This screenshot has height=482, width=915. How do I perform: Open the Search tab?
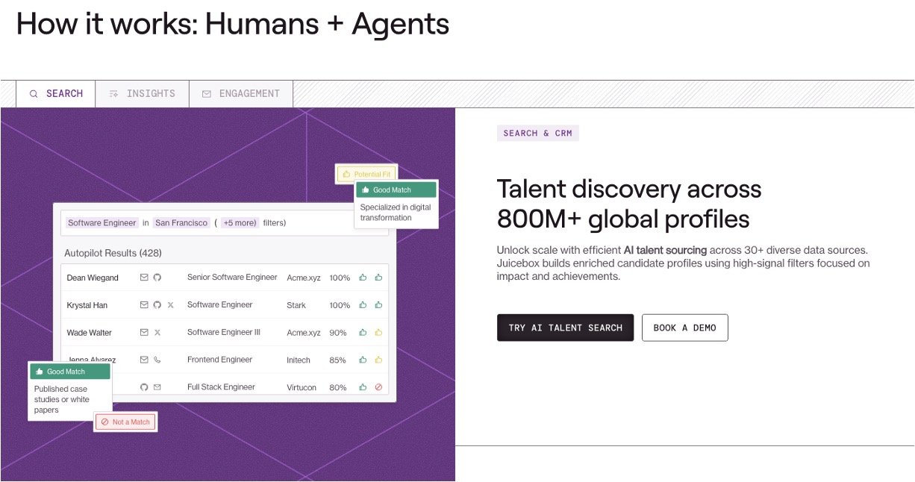tap(56, 94)
